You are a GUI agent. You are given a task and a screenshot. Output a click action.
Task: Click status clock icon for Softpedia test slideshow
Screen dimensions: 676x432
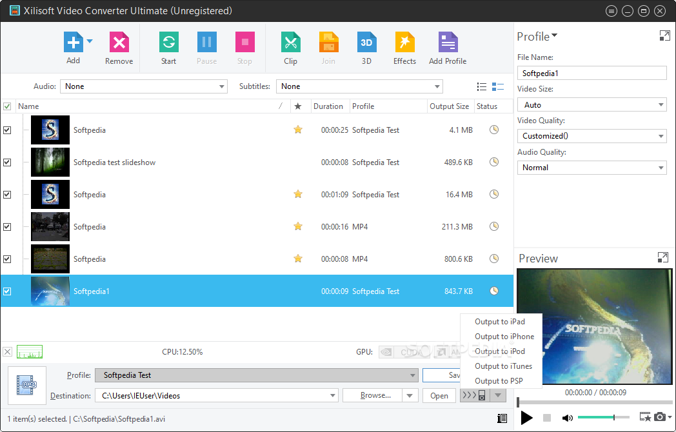[x=494, y=162]
